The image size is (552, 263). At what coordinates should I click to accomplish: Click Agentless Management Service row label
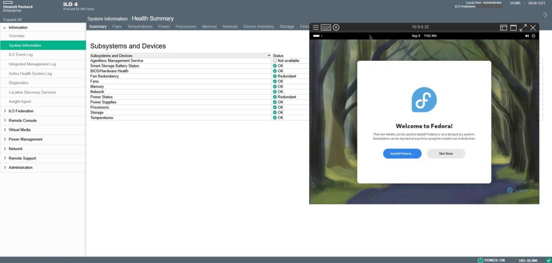click(116, 61)
